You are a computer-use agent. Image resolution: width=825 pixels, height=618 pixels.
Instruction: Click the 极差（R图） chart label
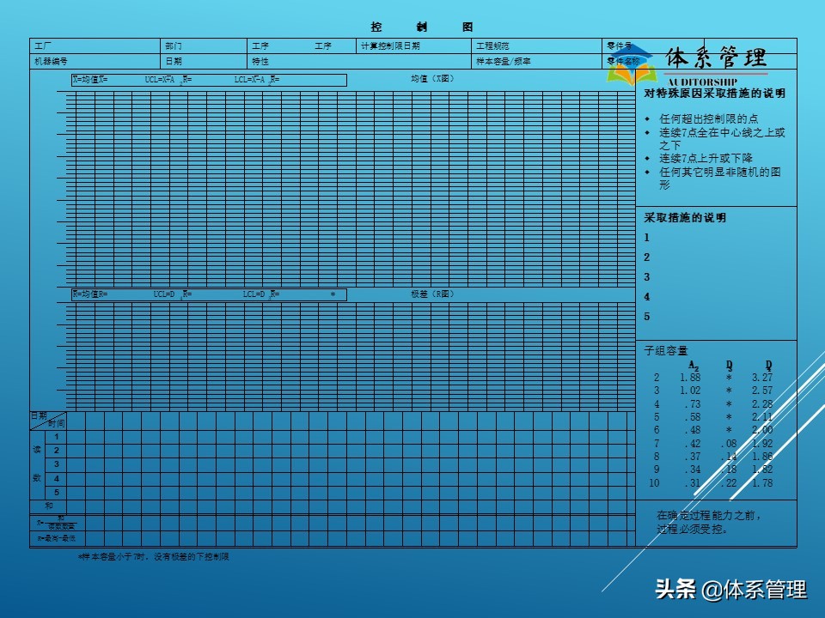click(432, 294)
